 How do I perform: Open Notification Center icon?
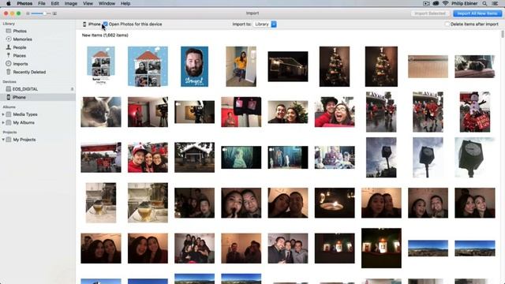click(x=495, y=3)
